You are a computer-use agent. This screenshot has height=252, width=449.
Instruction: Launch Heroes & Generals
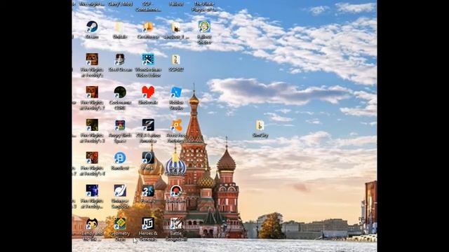click(x=148, y=223)
